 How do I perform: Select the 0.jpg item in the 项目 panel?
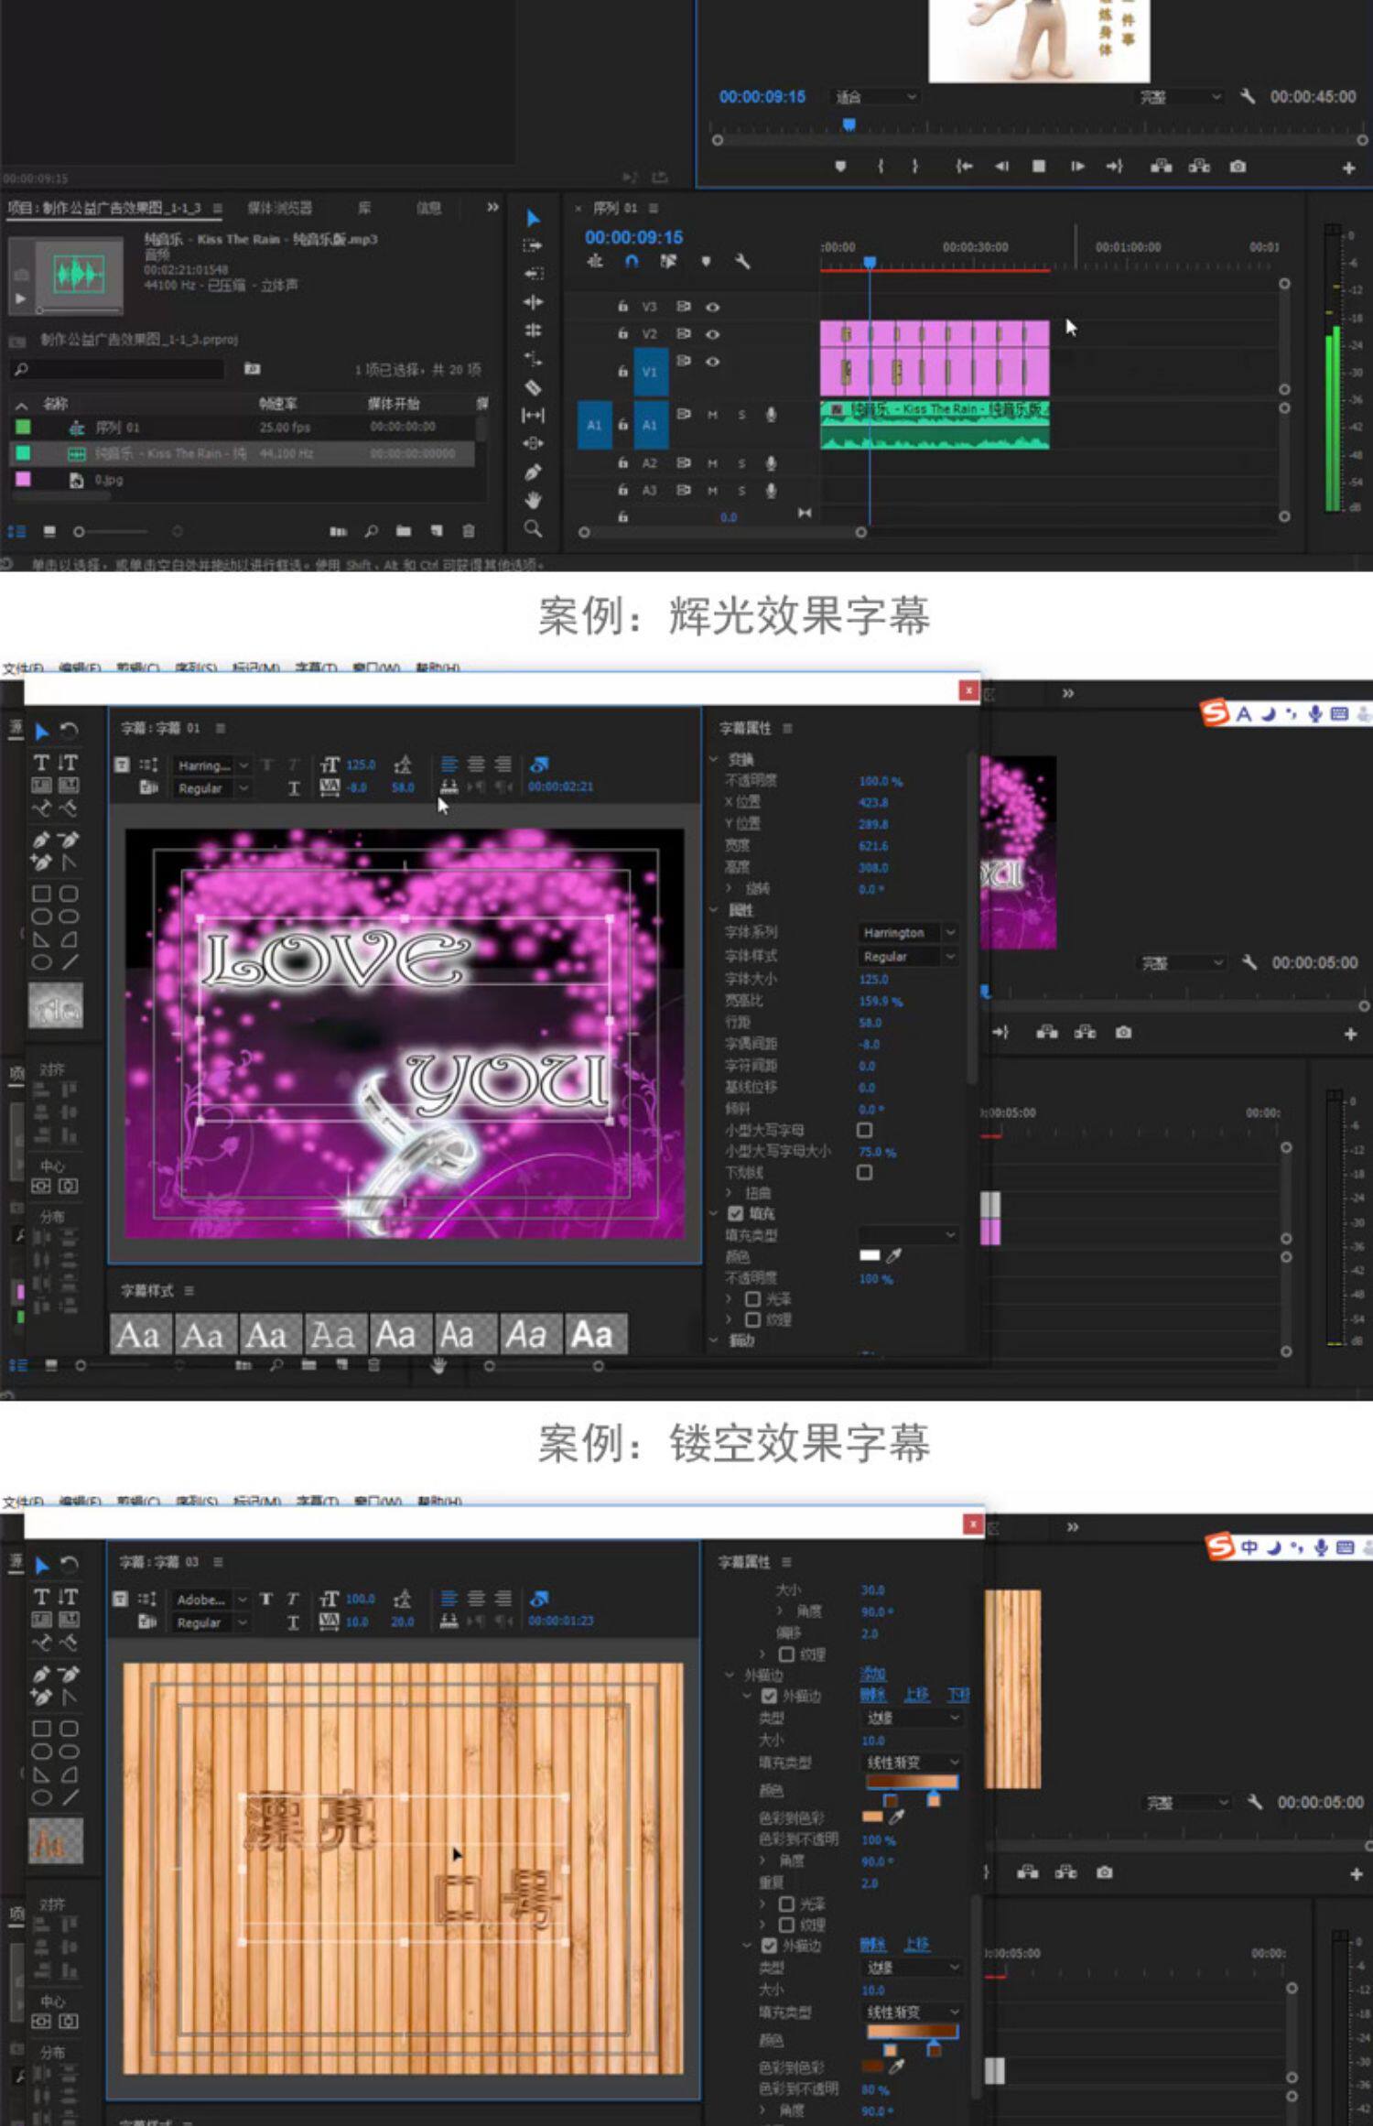[109, 480]
